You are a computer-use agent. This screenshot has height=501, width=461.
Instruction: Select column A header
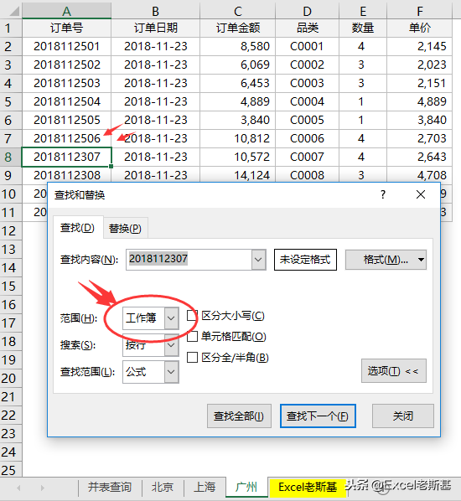click(x=66, y=12)
